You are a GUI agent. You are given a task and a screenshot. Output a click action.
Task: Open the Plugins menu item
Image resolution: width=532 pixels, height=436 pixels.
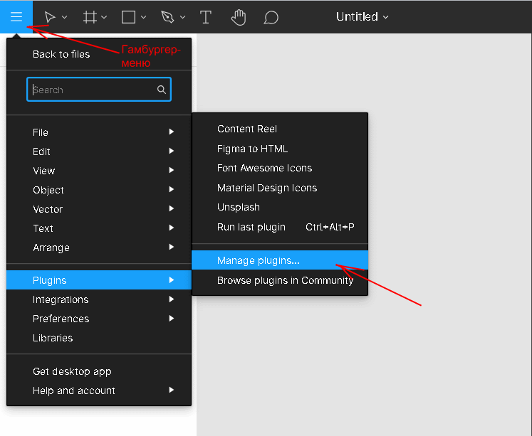coord(99,280)
